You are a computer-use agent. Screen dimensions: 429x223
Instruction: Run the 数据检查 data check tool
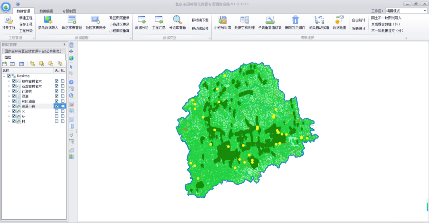point(339,20)
